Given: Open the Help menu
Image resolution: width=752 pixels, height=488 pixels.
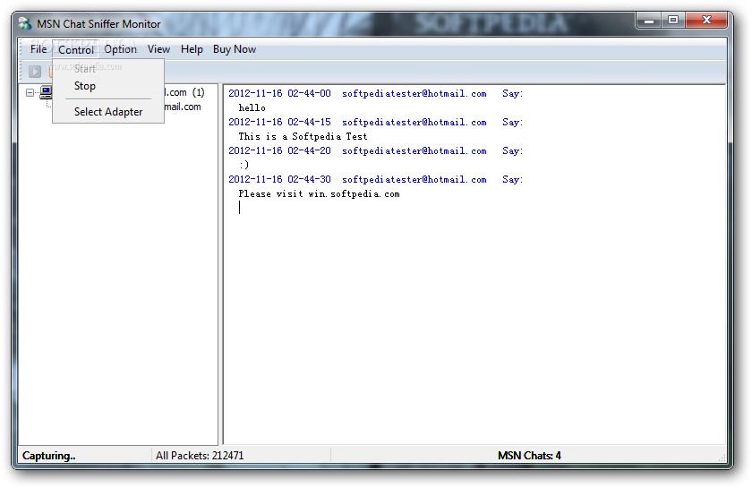Looking at the screenshot, I should coord(192,49).
